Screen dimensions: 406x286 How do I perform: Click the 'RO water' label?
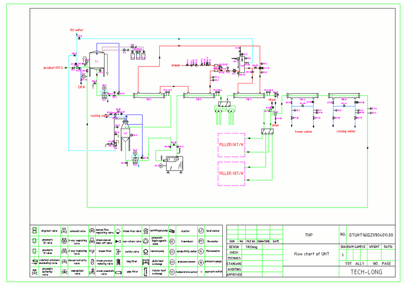[x=76, y=30]
